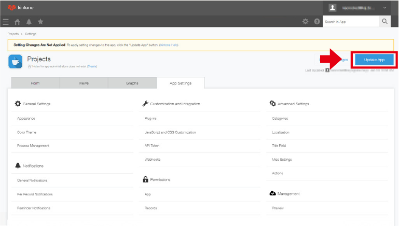The width and height of the screenshot is (399, 226).
Task: Open Webhooks settings
Action: [x=153, y=160]
